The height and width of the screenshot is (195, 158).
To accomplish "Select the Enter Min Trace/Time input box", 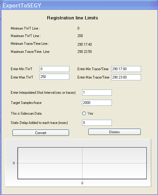I will click(x=126, y=69).
